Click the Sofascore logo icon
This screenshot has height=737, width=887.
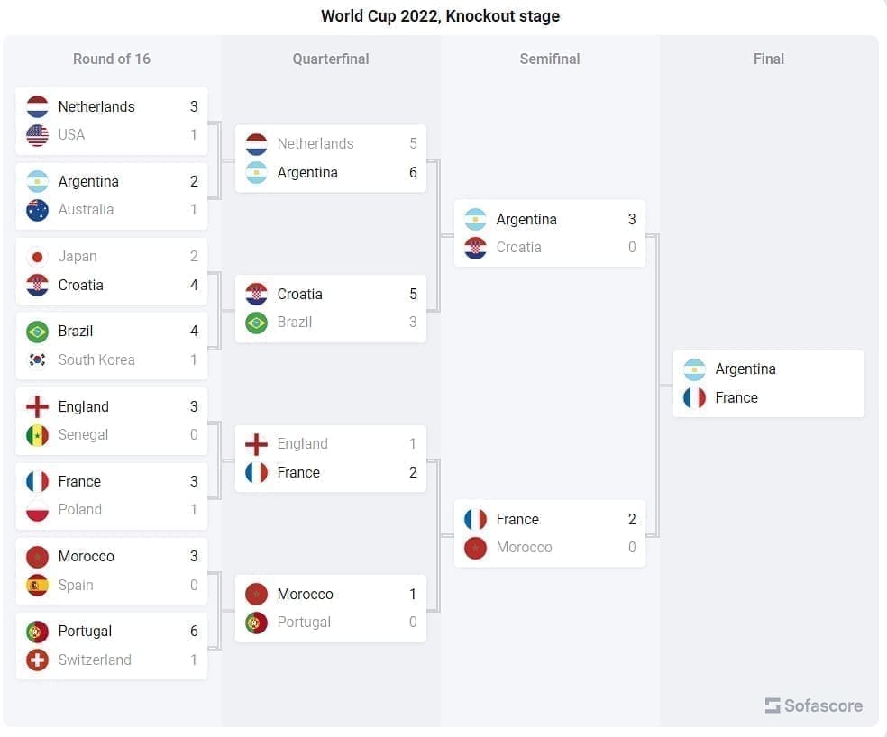coord(773,705)
